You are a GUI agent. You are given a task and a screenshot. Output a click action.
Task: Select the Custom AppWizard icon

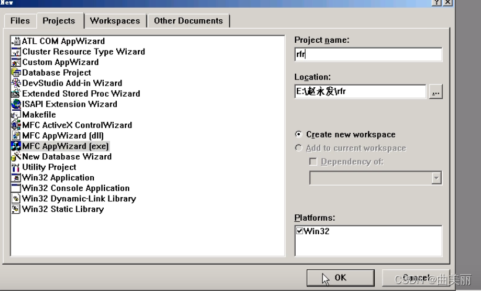(16, 62)
